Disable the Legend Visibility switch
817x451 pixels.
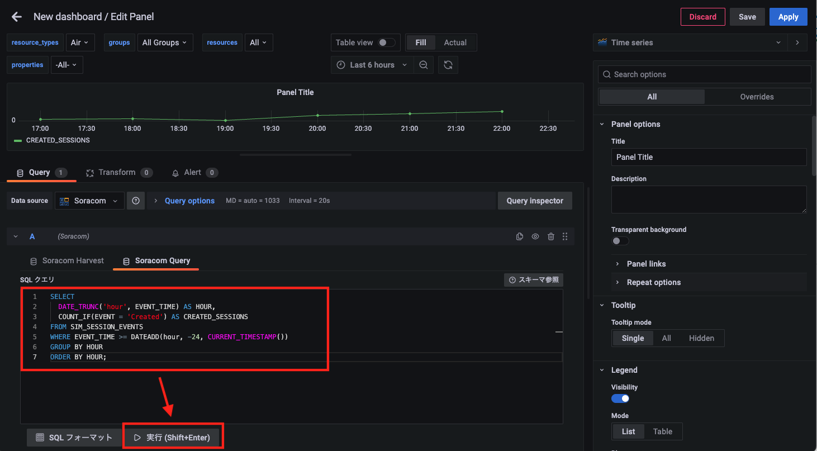620,398
